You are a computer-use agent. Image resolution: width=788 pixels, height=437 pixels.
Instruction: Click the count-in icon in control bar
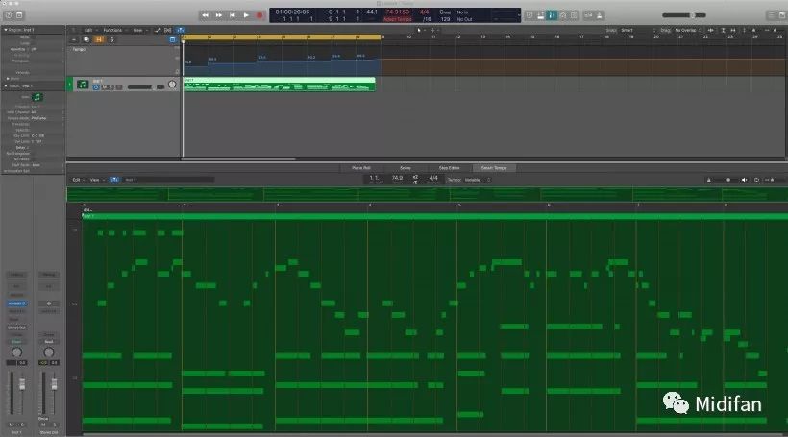588,15
